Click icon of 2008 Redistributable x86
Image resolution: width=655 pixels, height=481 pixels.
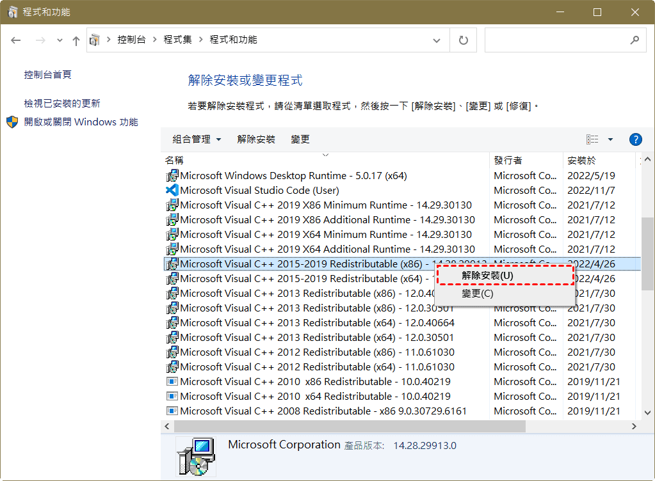click(x=172, y=411)
